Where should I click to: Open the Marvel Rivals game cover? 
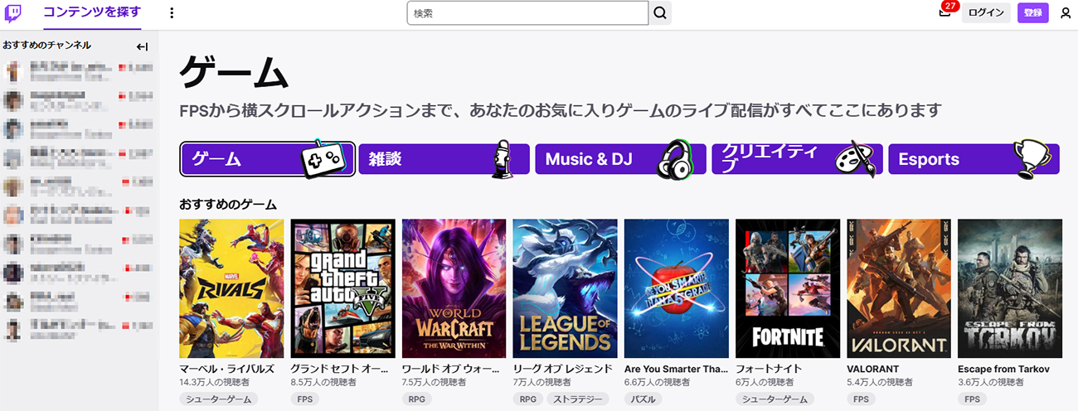231,288
